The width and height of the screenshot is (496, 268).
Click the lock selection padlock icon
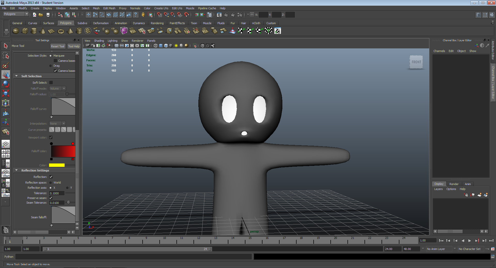point(143,15)
